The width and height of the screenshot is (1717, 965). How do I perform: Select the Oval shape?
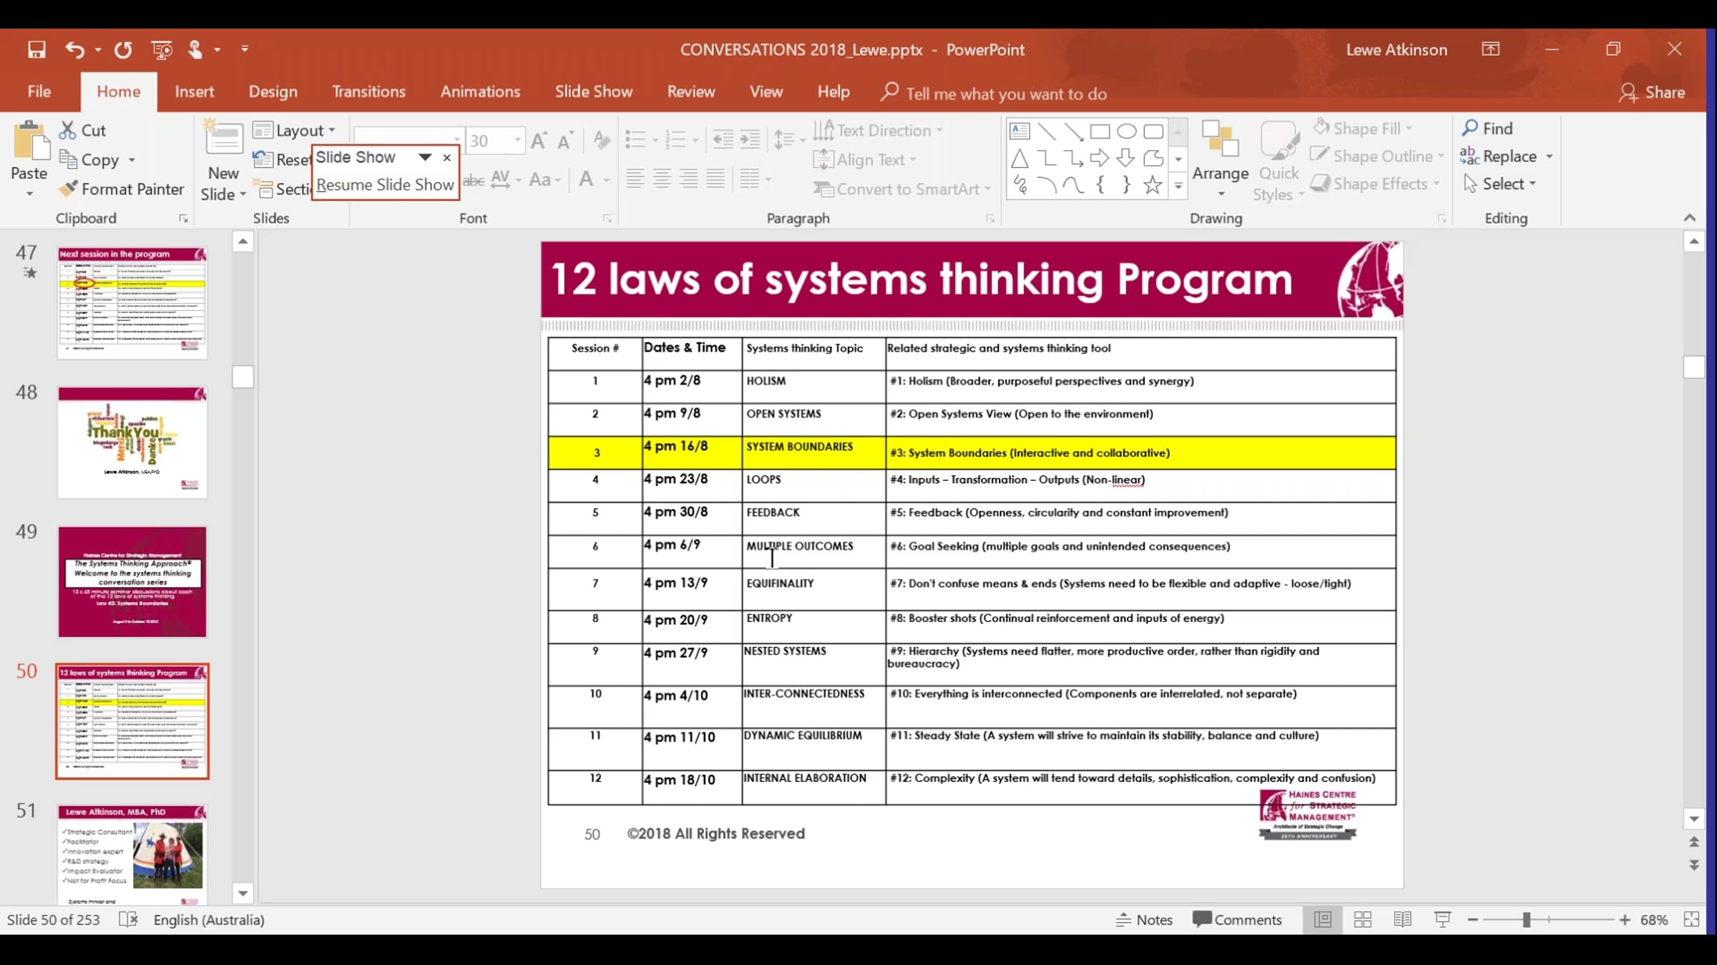[x=1127, y=132]
